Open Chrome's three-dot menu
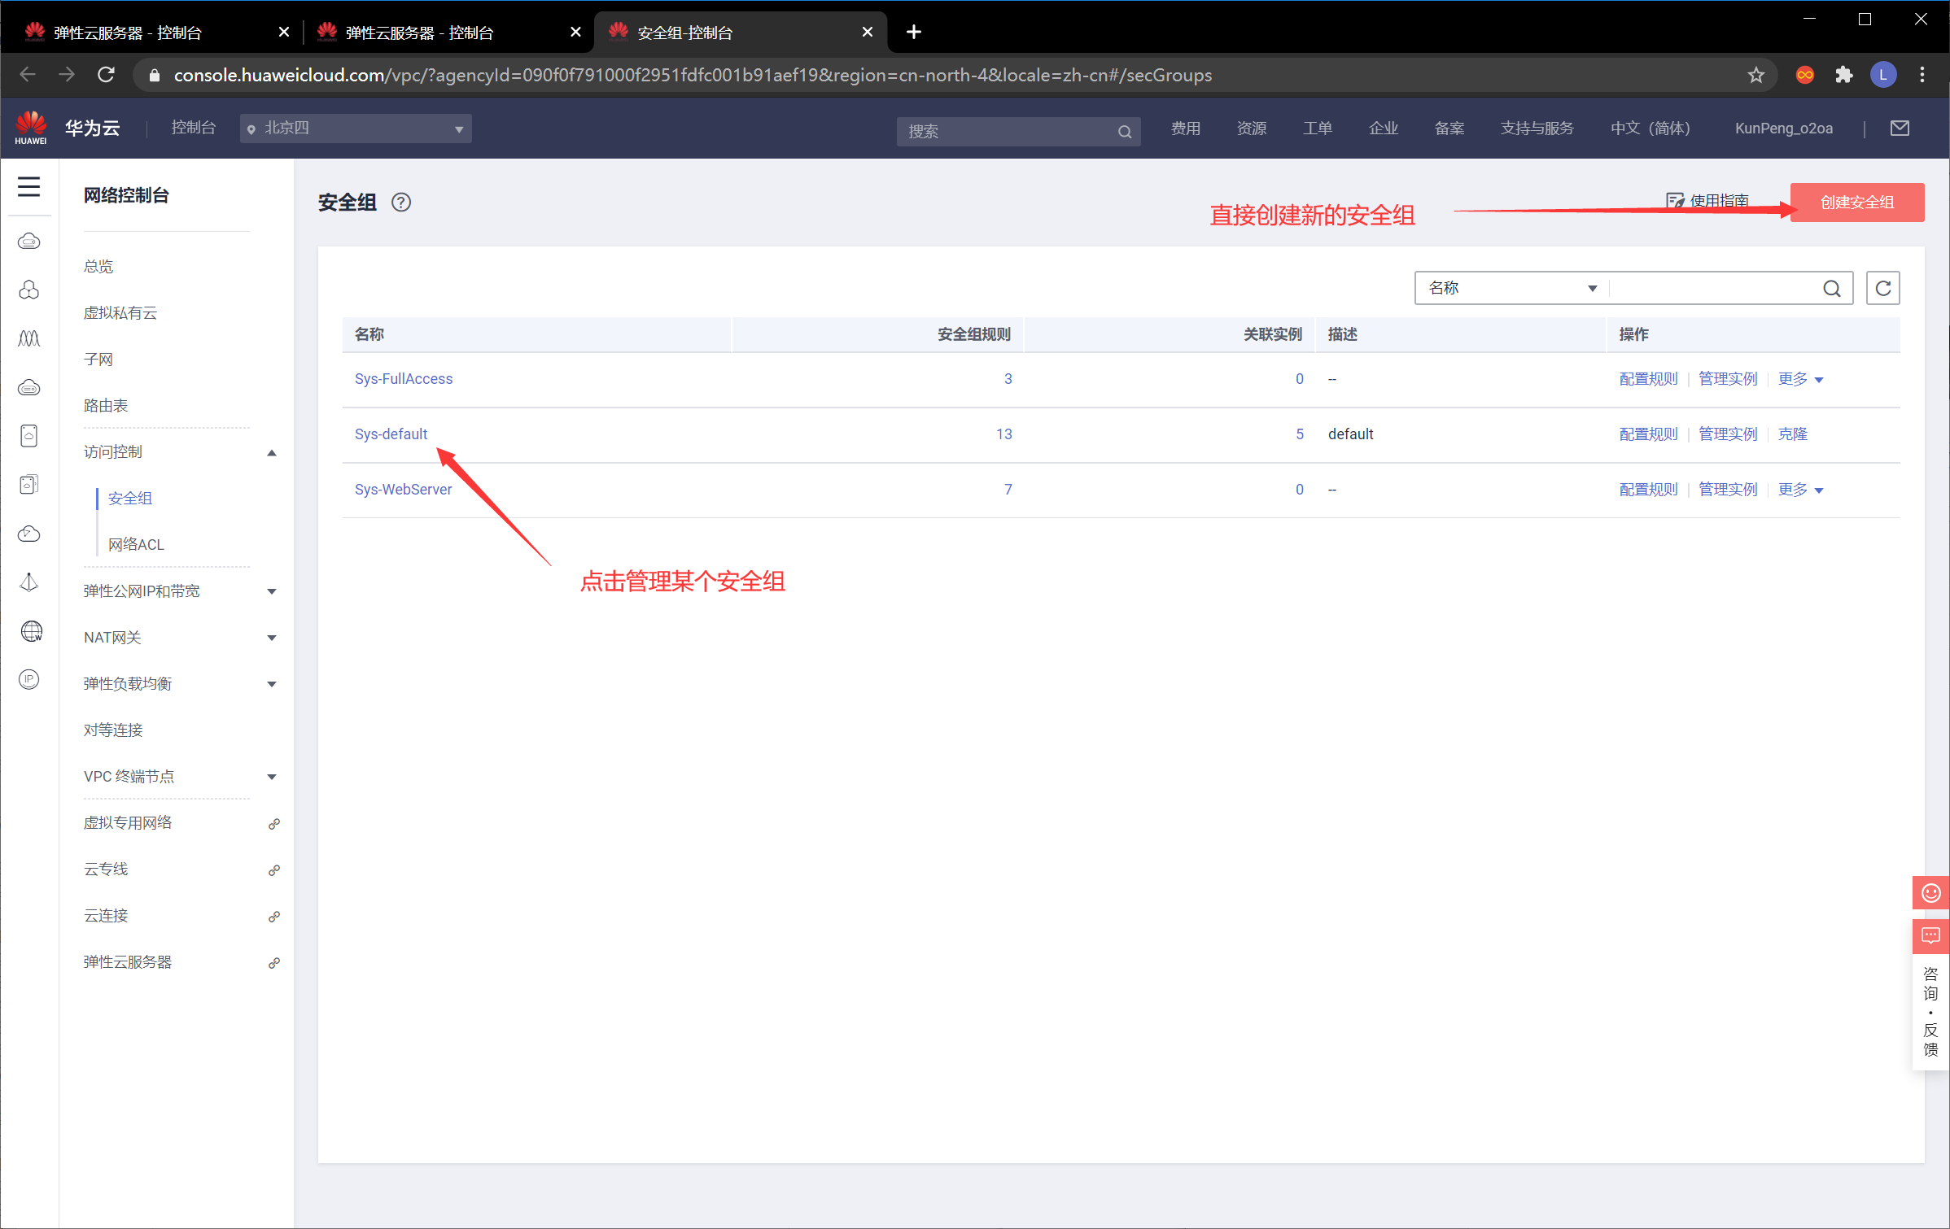Image resolution: width=1950 pixels, height=1229 pixels. point(1922,75)
